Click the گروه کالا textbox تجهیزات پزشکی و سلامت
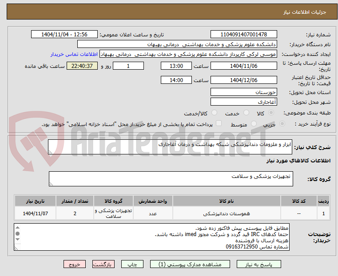The image size is (338, 276). coord(171,179)
